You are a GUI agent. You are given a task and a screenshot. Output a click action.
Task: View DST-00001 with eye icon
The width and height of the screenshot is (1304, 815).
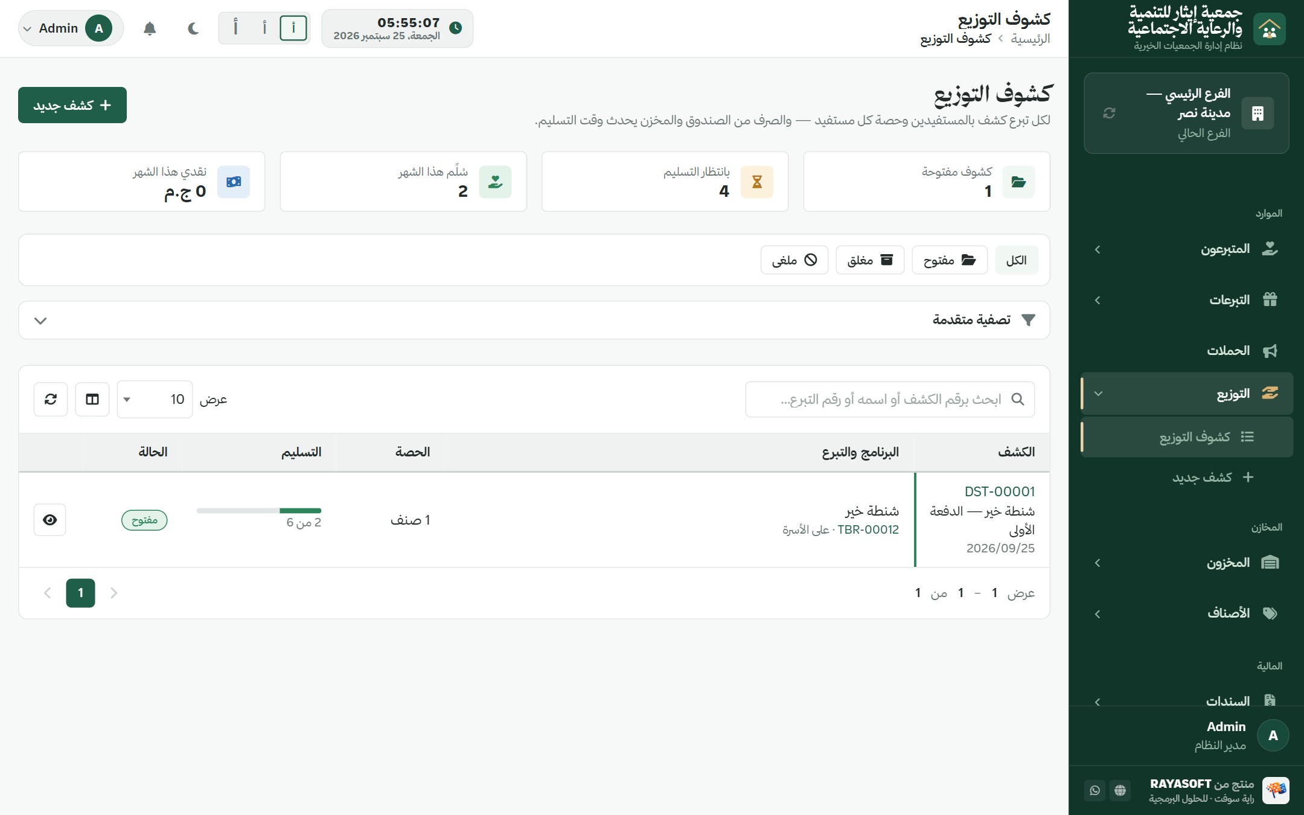coord(50,520)
